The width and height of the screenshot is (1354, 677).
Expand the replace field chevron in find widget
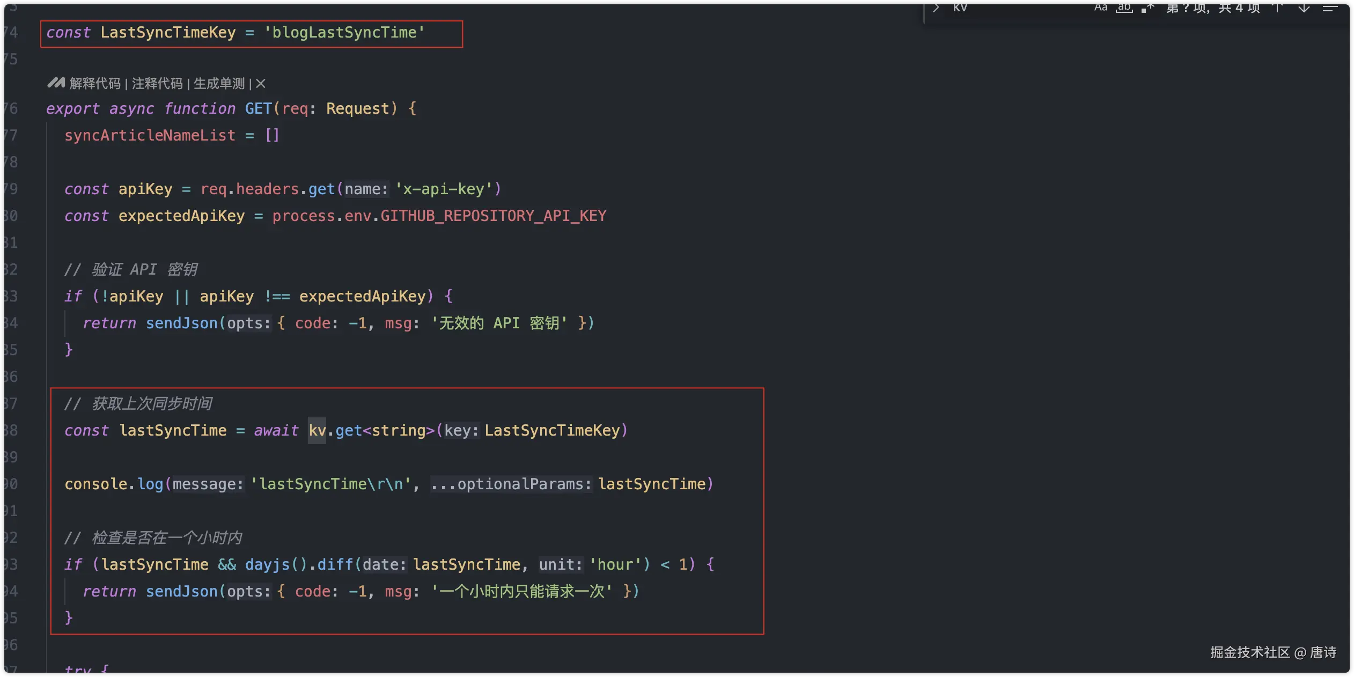point(936,8)
